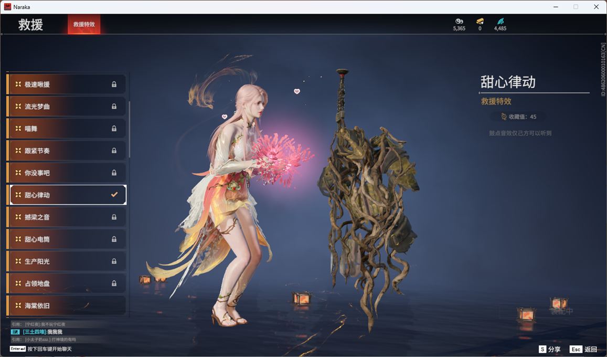Click the collection value icon
The image size is (607, 357).
click(x=504, y=117)
